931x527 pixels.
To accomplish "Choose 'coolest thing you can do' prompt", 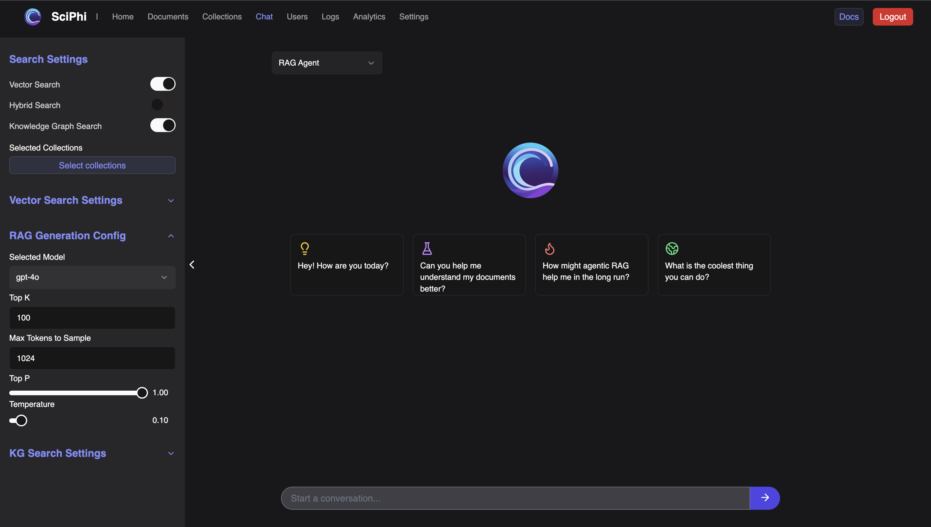I will pos(714,265).
